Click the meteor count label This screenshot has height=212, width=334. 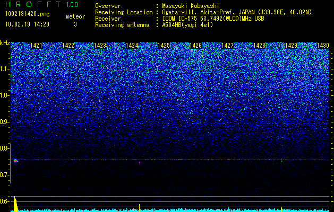(x=75, y=16)
